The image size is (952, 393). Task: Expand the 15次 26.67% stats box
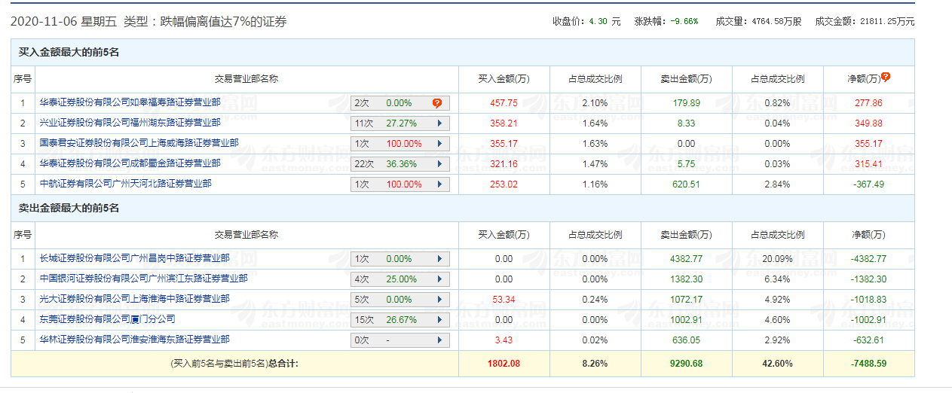click(399, 320)
